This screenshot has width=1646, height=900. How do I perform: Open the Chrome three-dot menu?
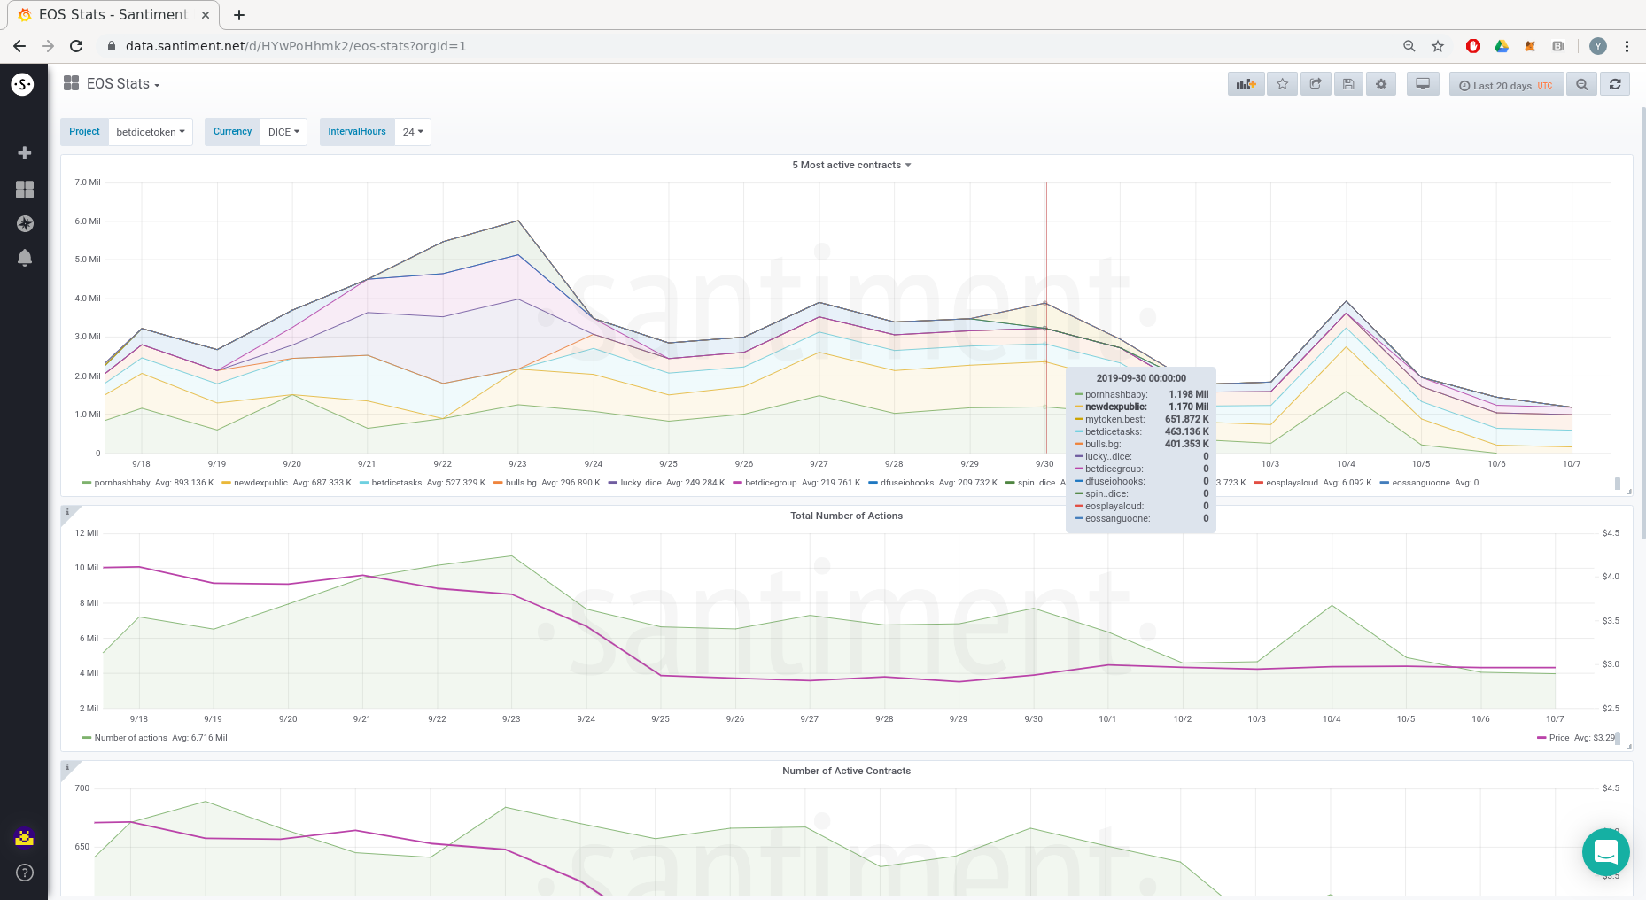(1627, 46)
